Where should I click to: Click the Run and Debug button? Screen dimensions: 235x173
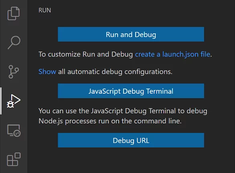(x=131, y=34)
